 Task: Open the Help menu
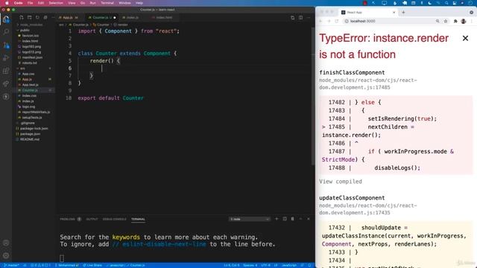[x=139, y=3]
